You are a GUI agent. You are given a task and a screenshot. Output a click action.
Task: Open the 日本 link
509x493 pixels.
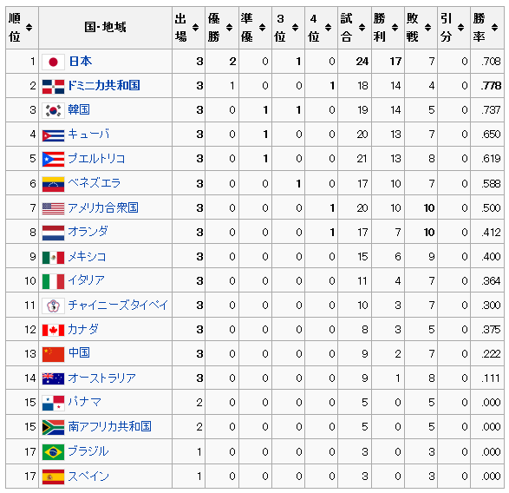[x=80, y=61]
